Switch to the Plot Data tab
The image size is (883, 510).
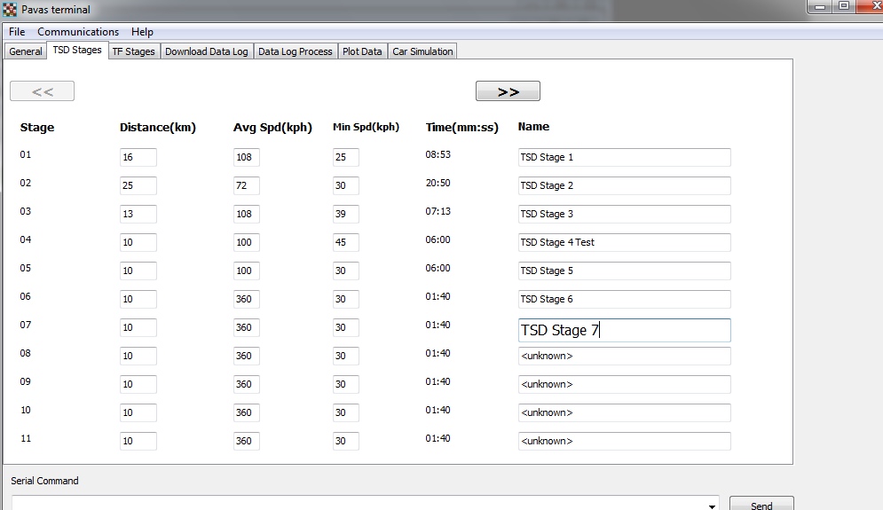[x=362, y=51]
